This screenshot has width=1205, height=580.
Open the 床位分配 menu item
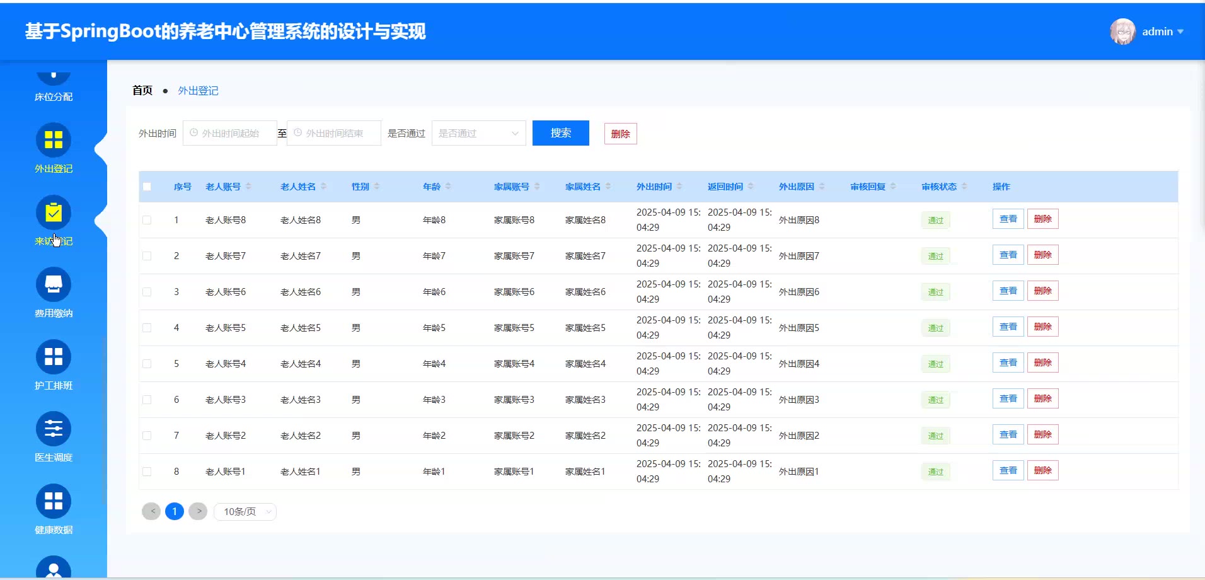(54, 96)
